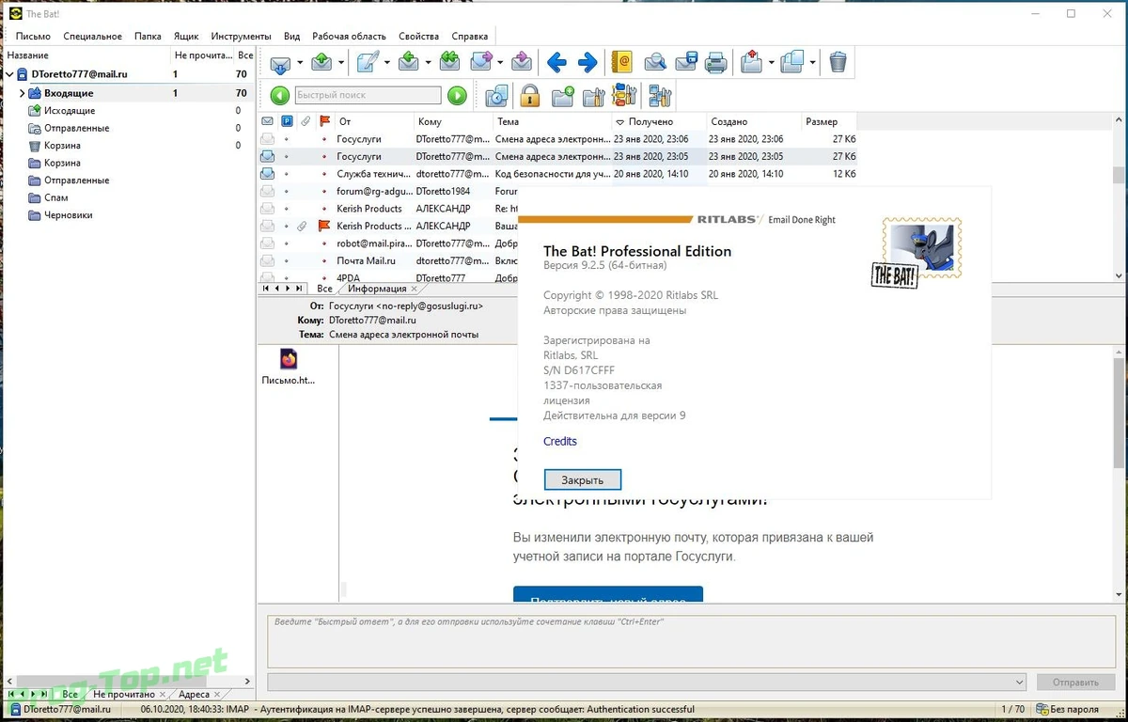The height and width of the screenshot is (722, 1128).
Task: Open the Письмо menu
Action: 33,36
